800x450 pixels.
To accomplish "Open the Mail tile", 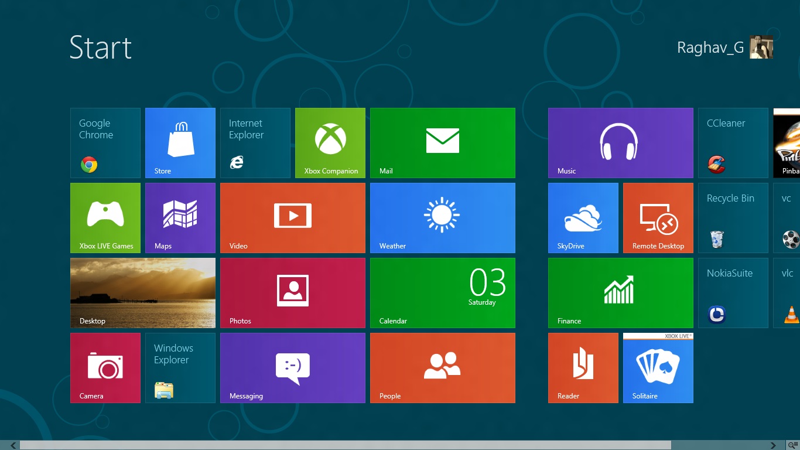I will 443,143.
